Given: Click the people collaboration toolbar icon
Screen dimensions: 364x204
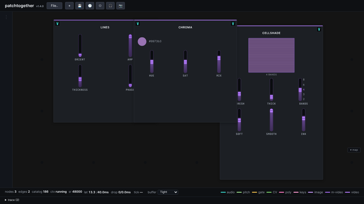Looking at the screenshot, I should [100, 6].
